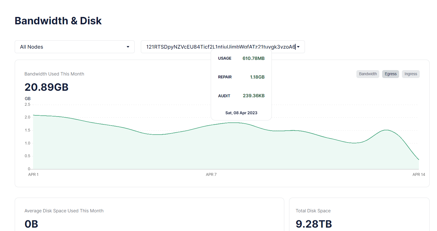The image size is (437, 231).
Task: Click the Bandwidth & Disk page heading
Action: [x=58, y=21]
